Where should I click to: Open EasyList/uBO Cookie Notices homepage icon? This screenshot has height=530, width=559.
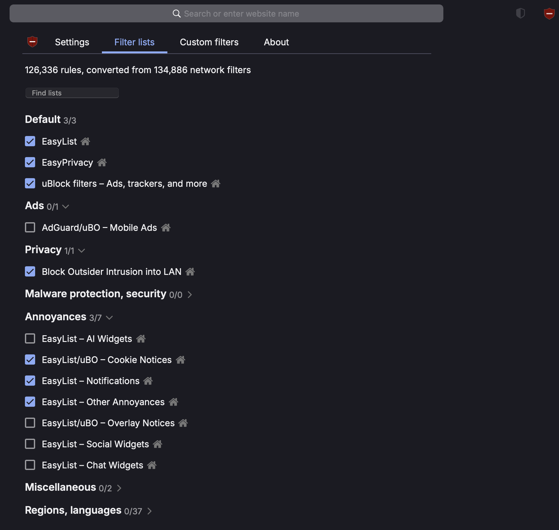coord(180,360)
